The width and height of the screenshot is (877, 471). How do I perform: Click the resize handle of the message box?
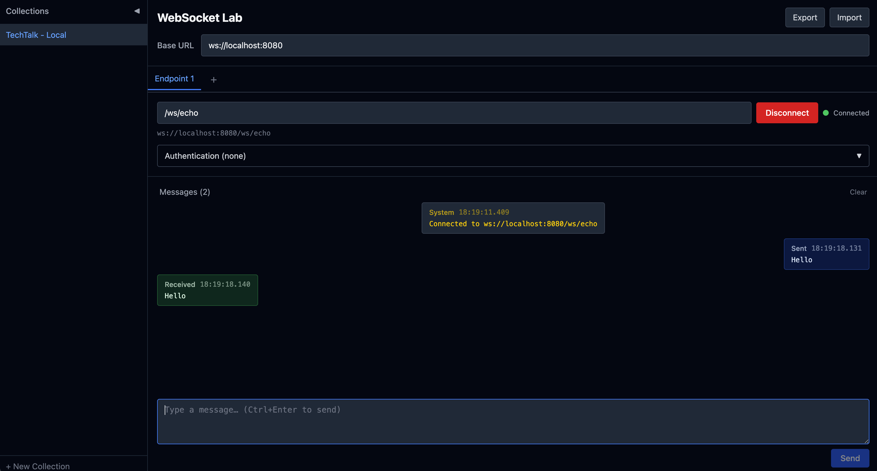pyautogui.click(x=866, y=441)
